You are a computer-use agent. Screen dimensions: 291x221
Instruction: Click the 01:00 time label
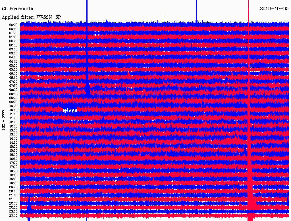[x=13, y=33]
